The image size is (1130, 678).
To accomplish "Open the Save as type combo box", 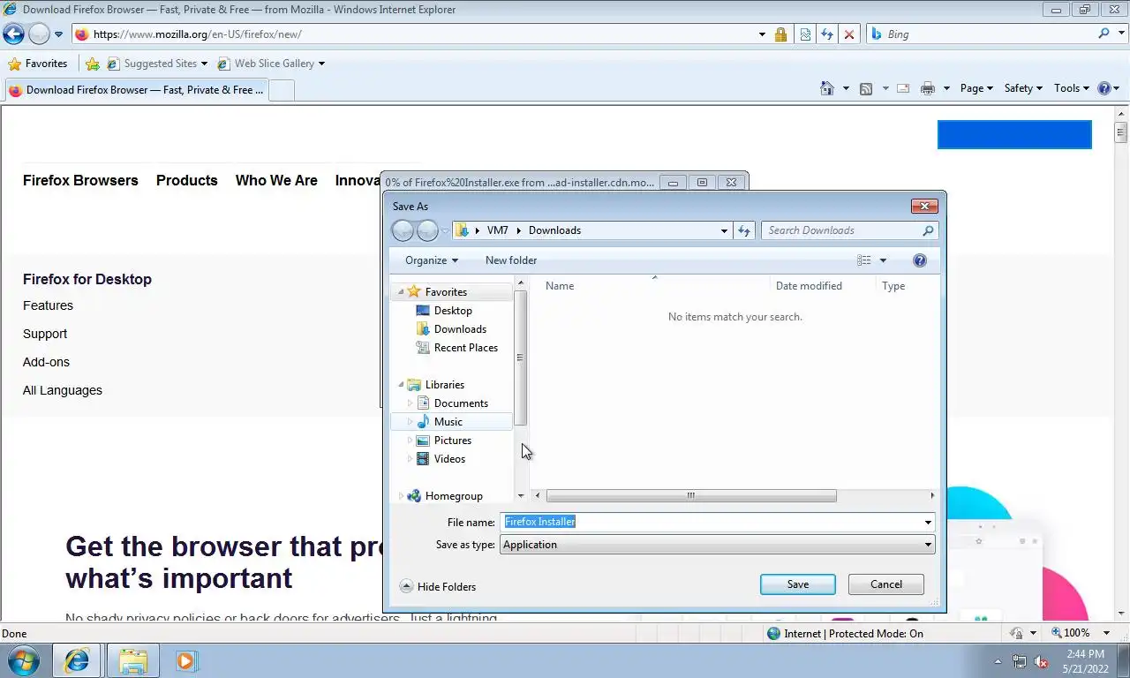I will (717, 545).
